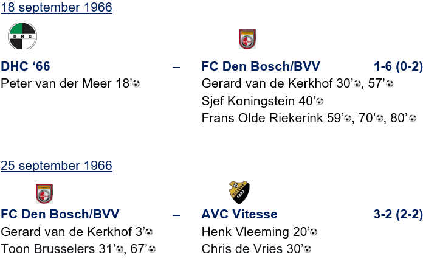Viewport: 423px width, 258px height.
Task: Click the ball icon after Chris de Vries 30'
Action: (308, 249)
